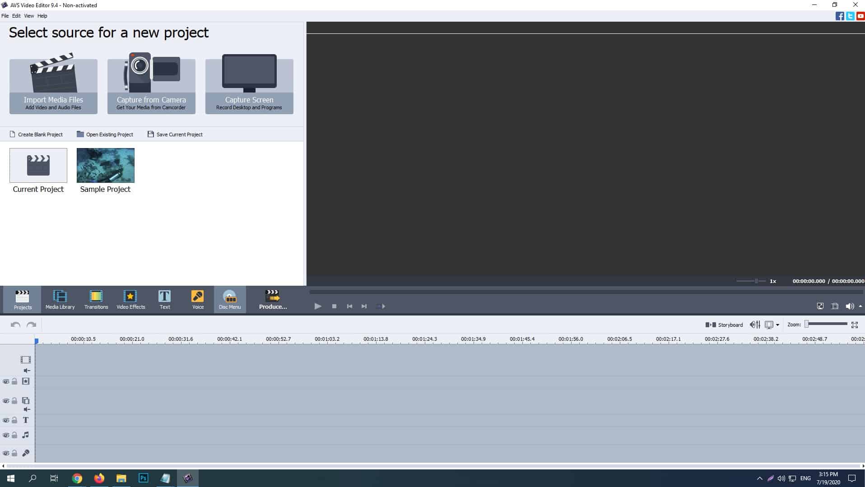This screenshot has width=865, height=487.
Task: Open the View menu
Action: coord(29,16)
